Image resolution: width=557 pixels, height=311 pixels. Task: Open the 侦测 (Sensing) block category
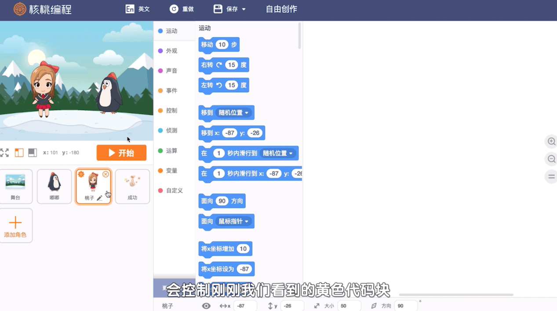pyautogui.click(x=169, y=130)
